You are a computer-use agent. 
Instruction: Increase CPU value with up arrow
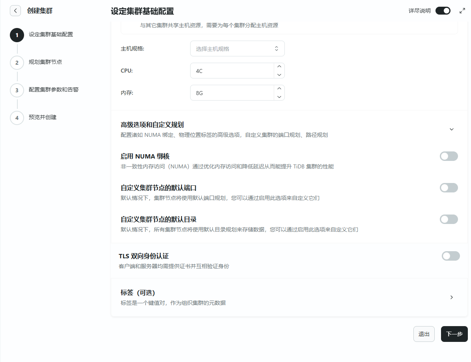tap(279, 67)
